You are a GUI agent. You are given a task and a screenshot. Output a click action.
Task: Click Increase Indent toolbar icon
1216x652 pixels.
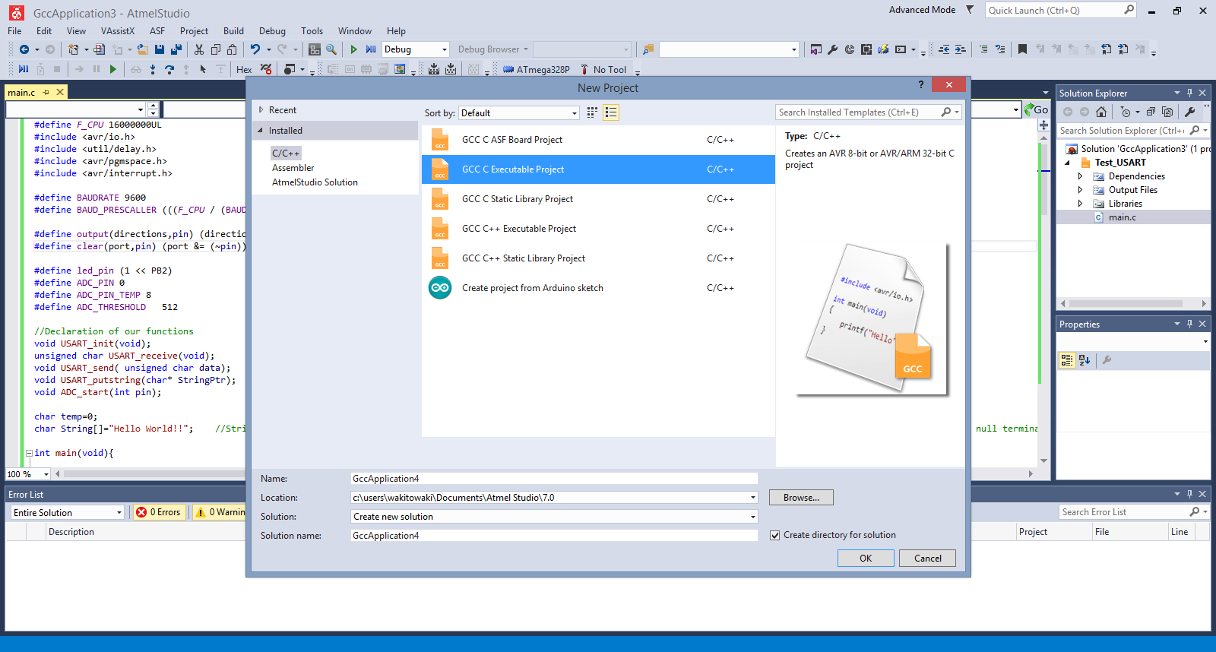960,49
